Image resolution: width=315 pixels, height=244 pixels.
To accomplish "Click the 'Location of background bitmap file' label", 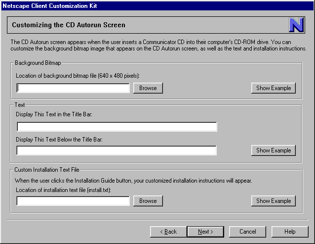I will (78, 76).
